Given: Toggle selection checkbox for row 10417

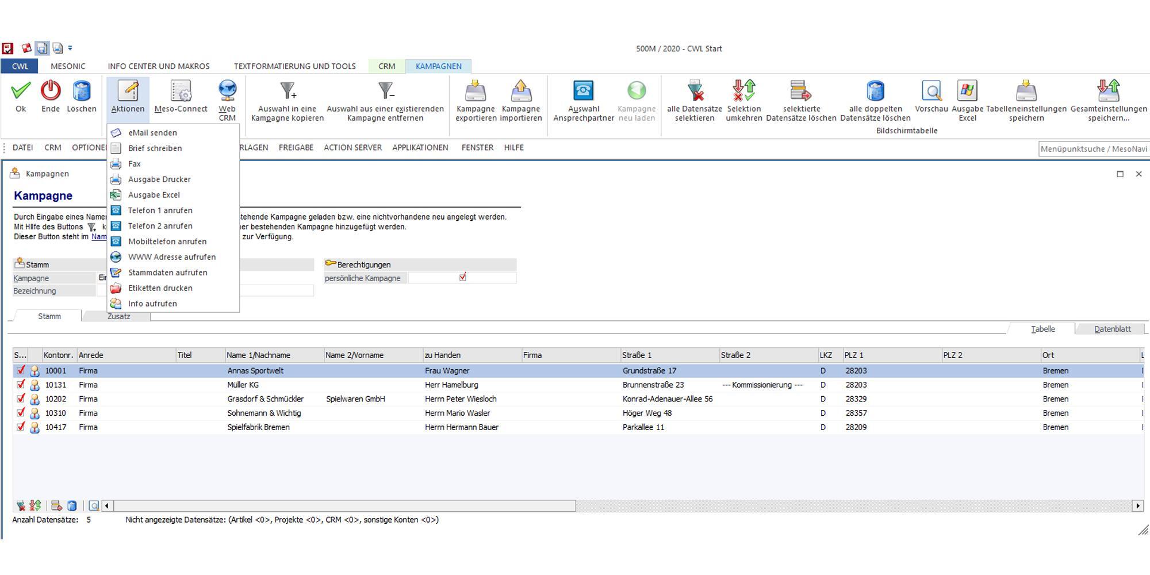Looking at the screenshot, I should [21, 427].
